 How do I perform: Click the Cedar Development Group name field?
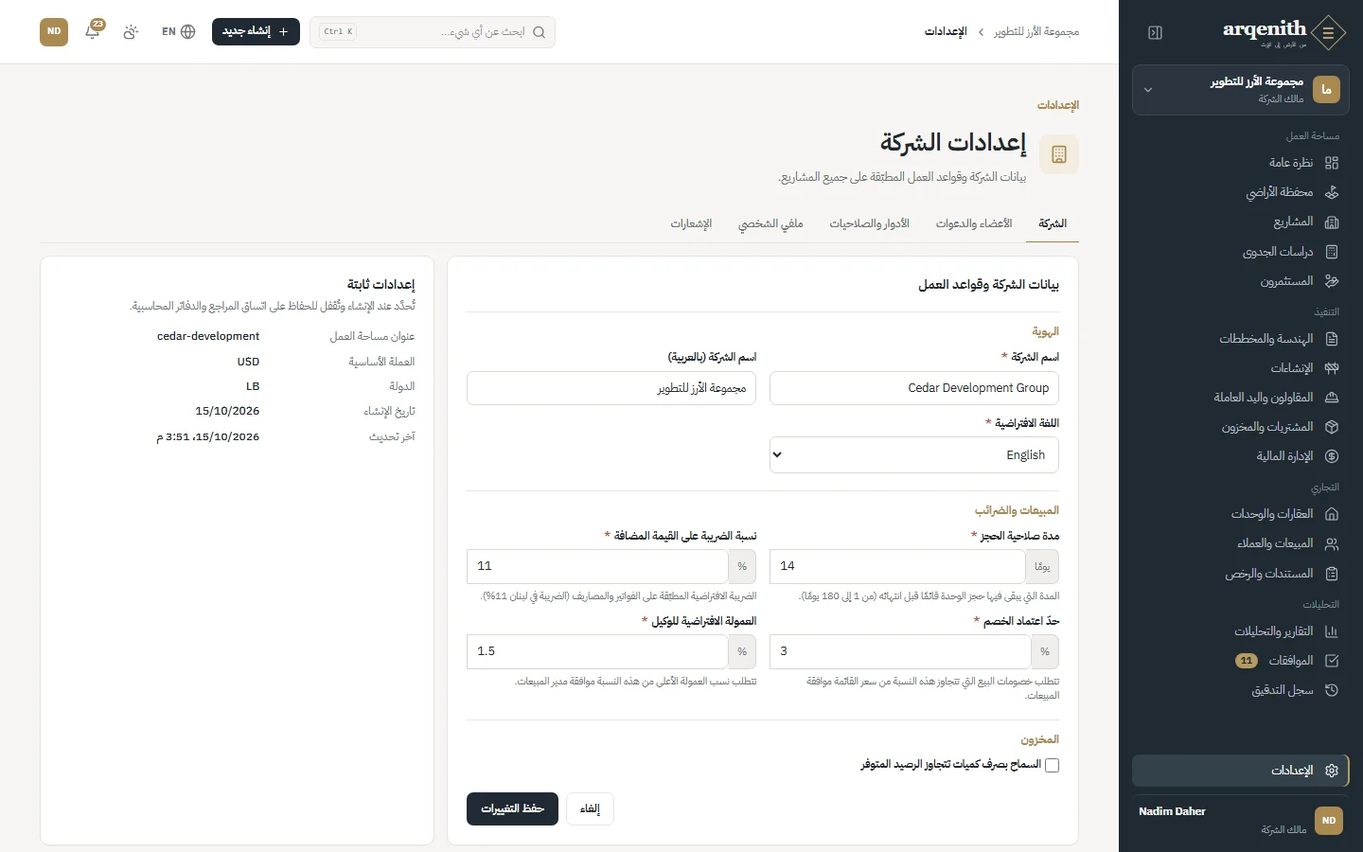914,388
